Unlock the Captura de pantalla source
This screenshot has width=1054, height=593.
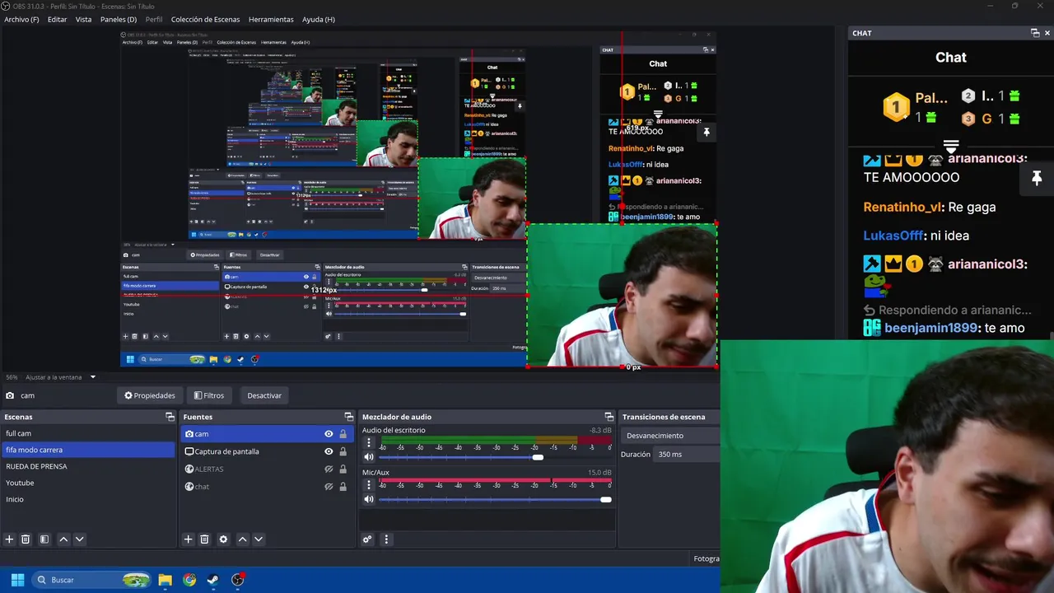tap(343, 451)
